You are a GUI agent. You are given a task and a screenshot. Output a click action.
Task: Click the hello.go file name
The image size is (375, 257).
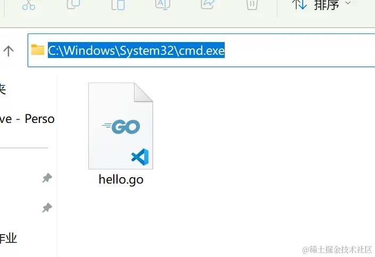pyautogui.click(x=121, y=179)
